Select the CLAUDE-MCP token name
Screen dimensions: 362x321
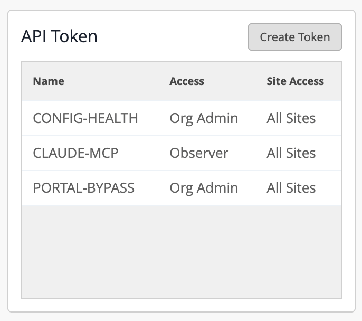click(75, 153)
